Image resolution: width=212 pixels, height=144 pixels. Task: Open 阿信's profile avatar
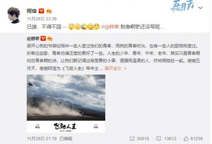[14, 15]
